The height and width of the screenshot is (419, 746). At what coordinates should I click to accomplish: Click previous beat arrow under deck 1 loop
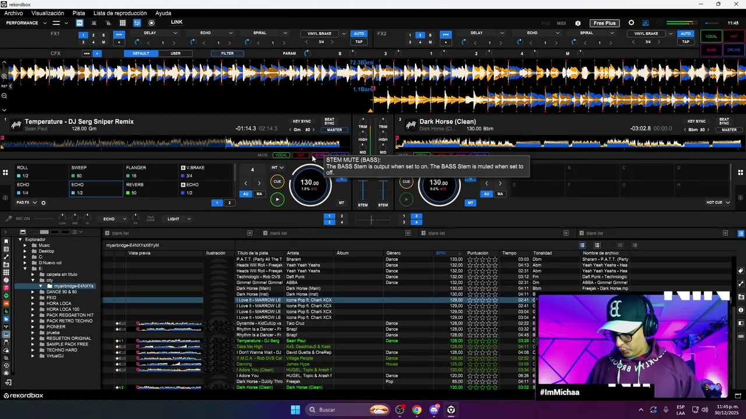point(245,183)
